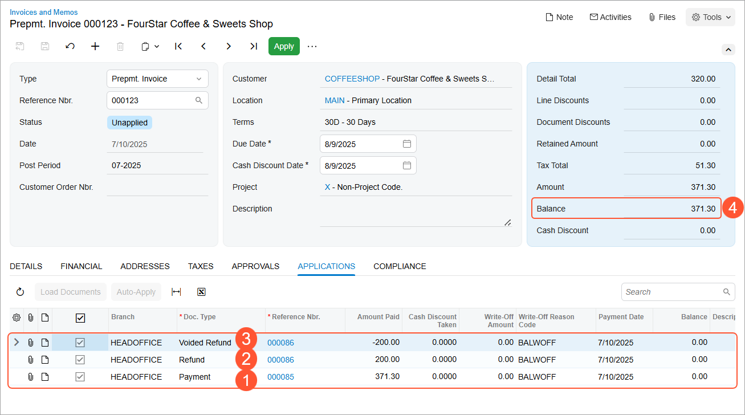The width and height of the screenshot is (745, 415).
Task: Open the Financial tab
Action: tap(82, 266)
